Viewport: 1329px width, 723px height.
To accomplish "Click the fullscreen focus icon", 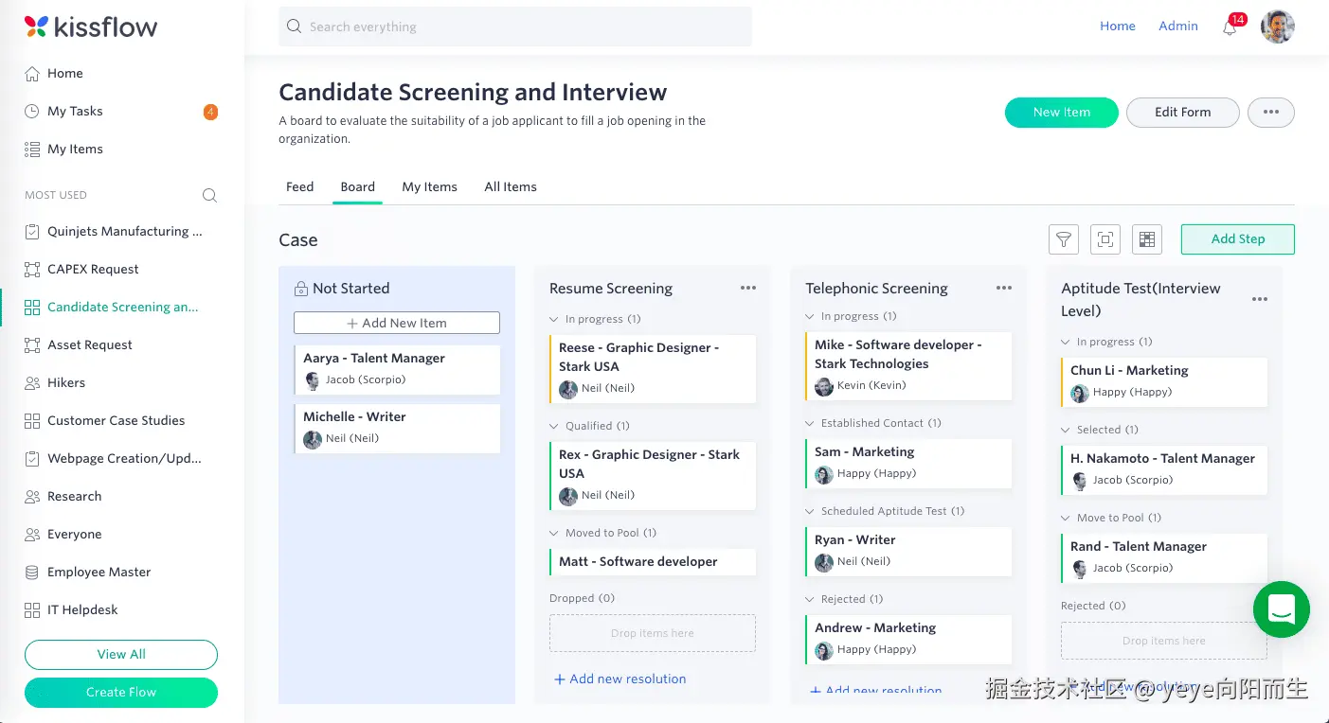I will [x=1105, y=239].
